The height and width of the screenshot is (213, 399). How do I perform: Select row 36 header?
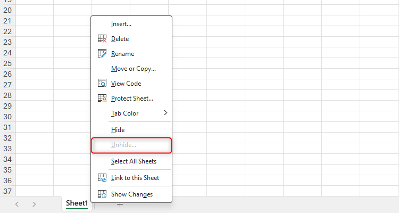pos(7,181)
